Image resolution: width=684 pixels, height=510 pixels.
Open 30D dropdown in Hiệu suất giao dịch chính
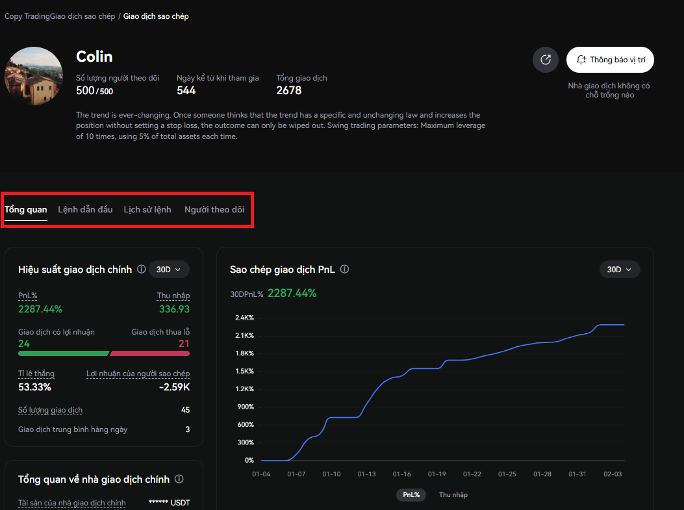(169, 270)
